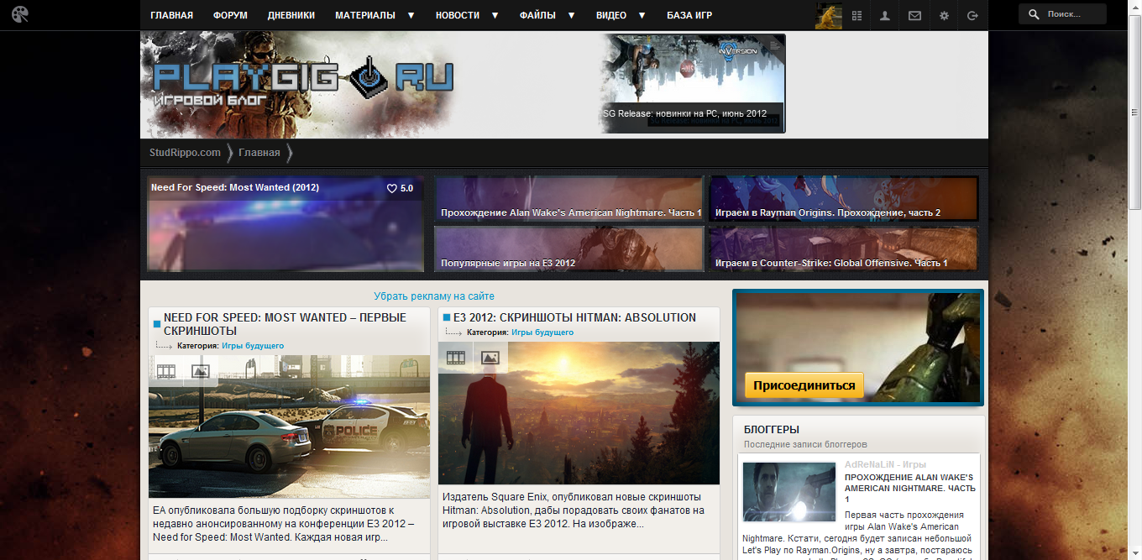Click the filmstrip icon on Need For Speed post
Image resolution: width=1142 pixels, height=560 pixels.
166,370
